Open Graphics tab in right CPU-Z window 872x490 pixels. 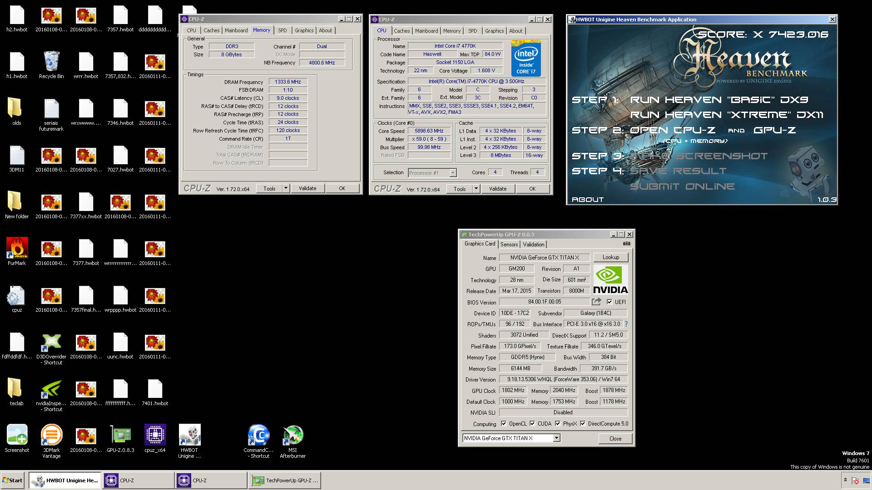tap(494, 31)
